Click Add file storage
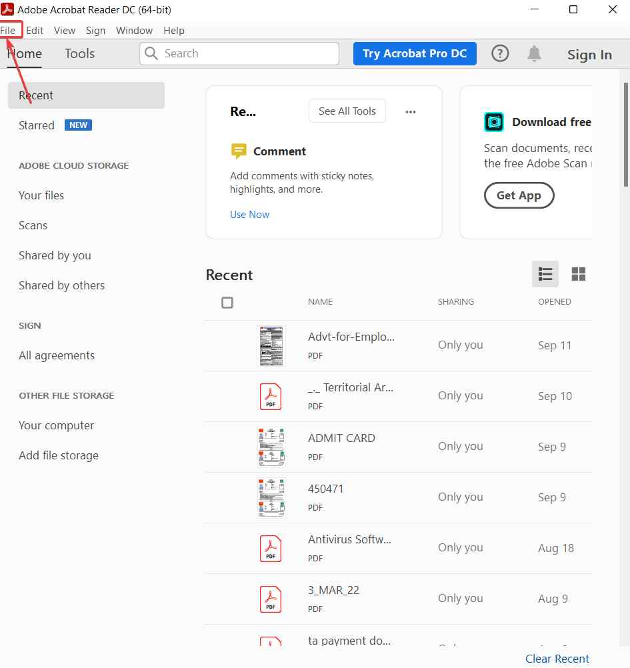 click(x=59, y=455)
